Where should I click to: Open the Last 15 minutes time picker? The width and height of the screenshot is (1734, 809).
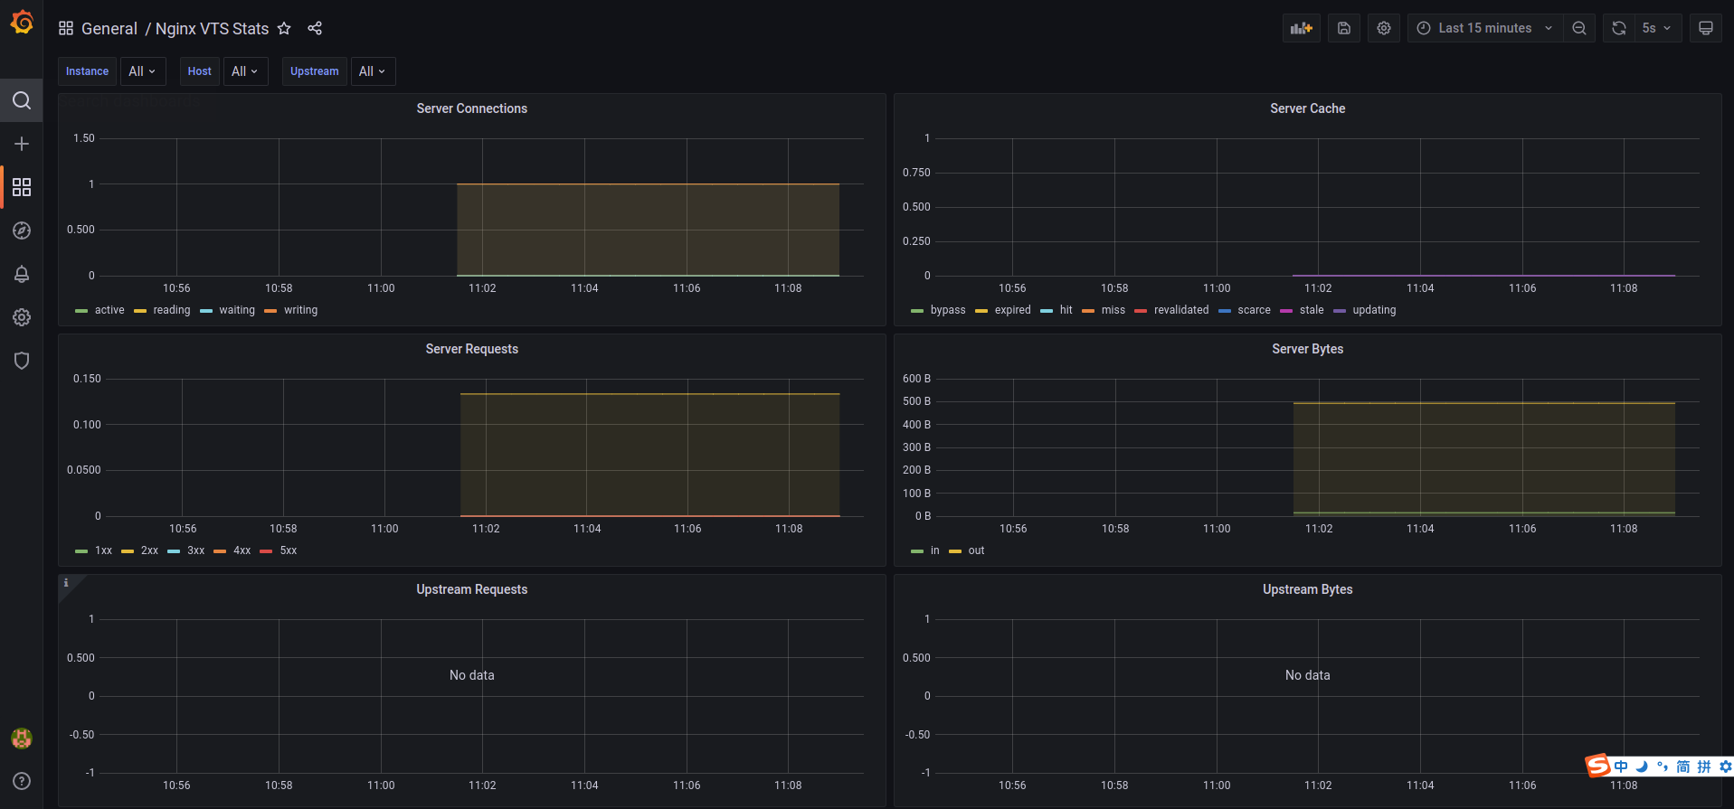tap(1484, 28)
